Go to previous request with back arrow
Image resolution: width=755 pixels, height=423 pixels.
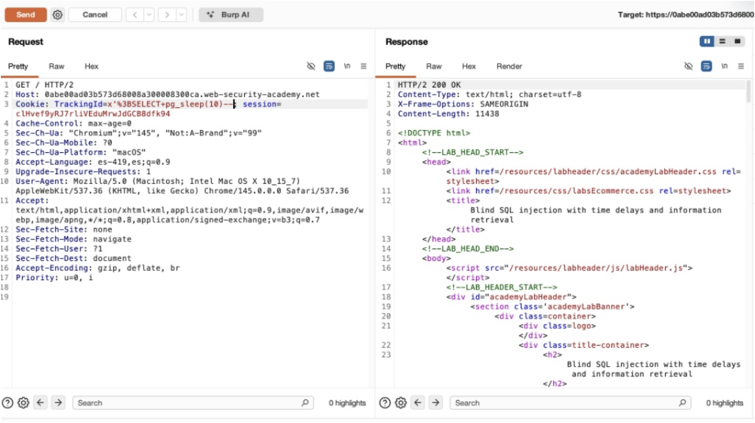point(135,15)
